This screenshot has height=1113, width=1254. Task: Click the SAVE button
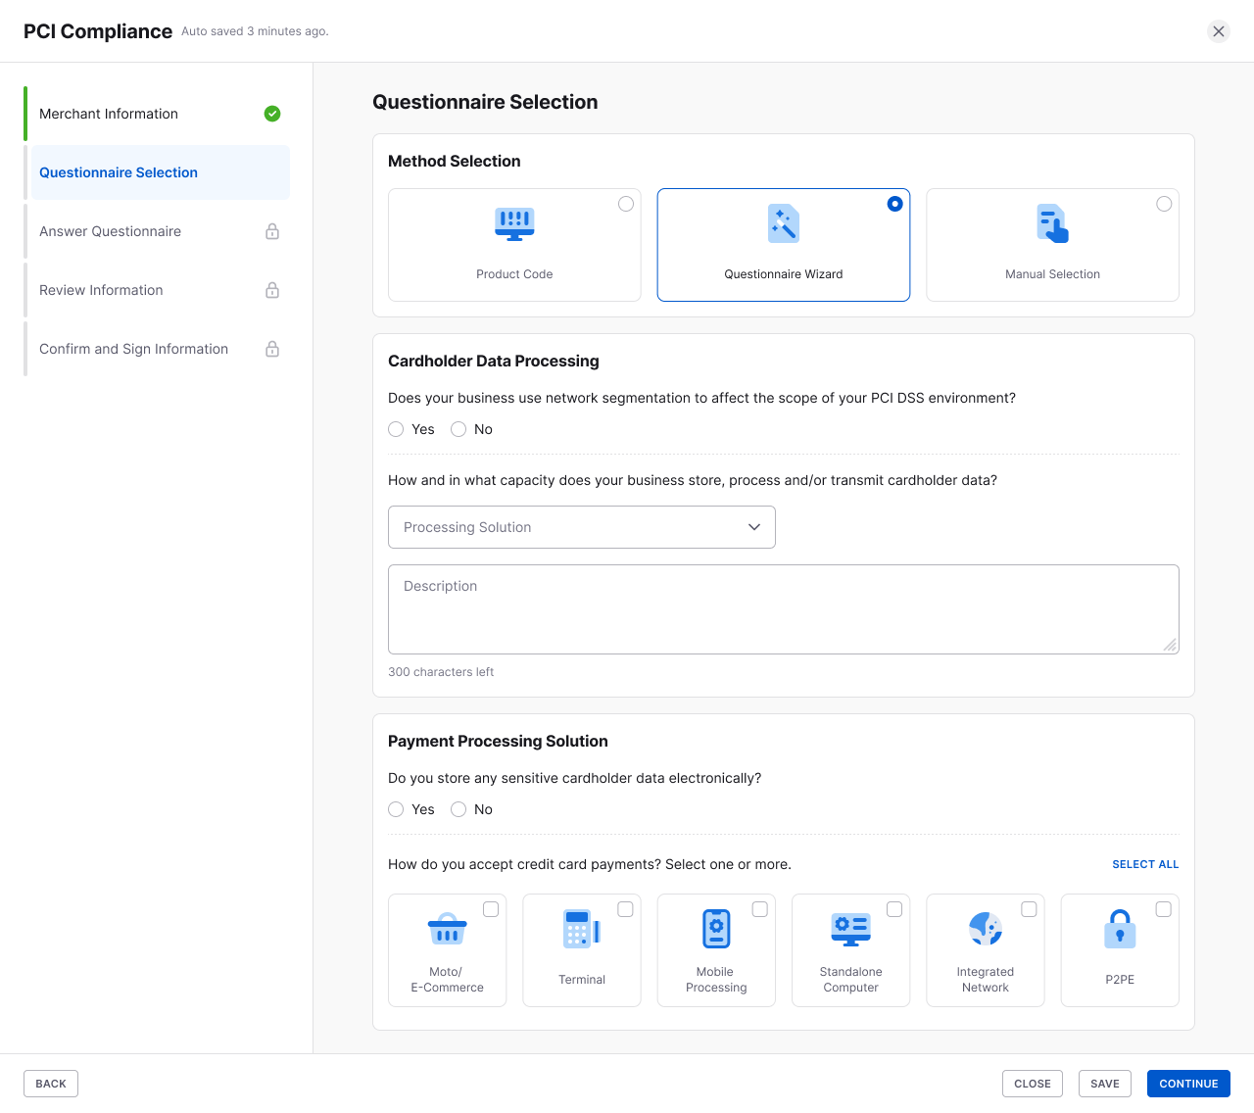(x=1105, y=1084)
